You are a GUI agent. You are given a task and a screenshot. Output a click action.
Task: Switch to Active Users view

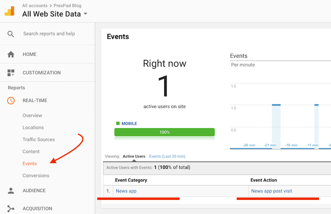134,157
